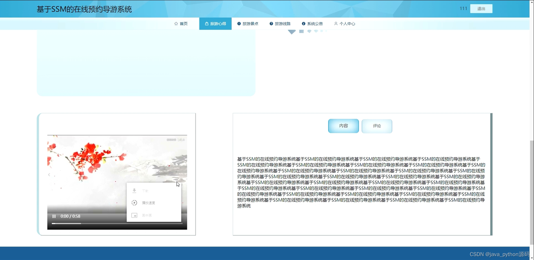
Task: Pause the video with the pause button
Action: (x=54, y=216)
